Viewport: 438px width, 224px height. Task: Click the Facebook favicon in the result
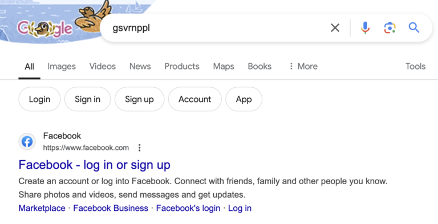click(27, 141)
